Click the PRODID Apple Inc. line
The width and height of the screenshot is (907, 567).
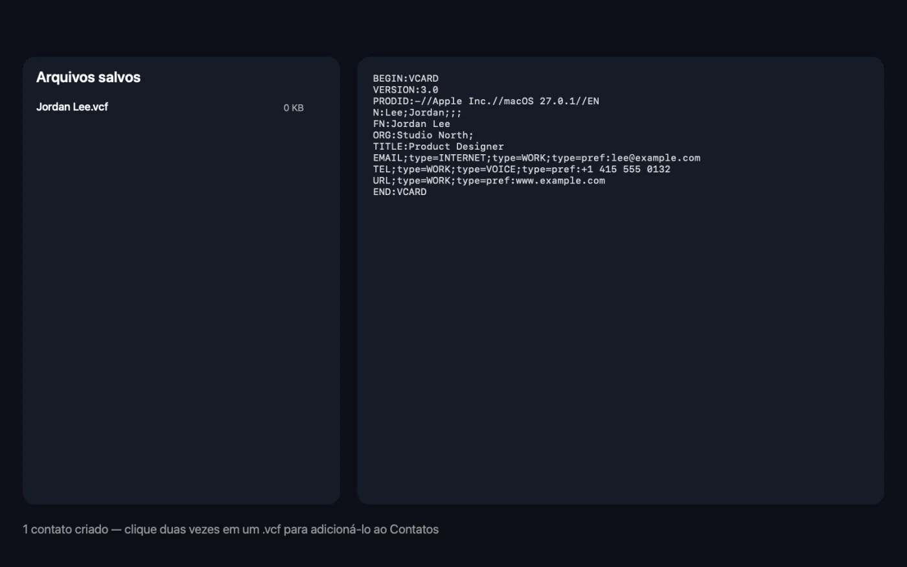coord(486,101)
